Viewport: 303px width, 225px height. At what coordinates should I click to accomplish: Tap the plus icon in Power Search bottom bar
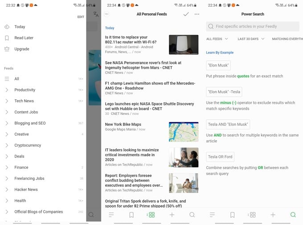(273, 215)
